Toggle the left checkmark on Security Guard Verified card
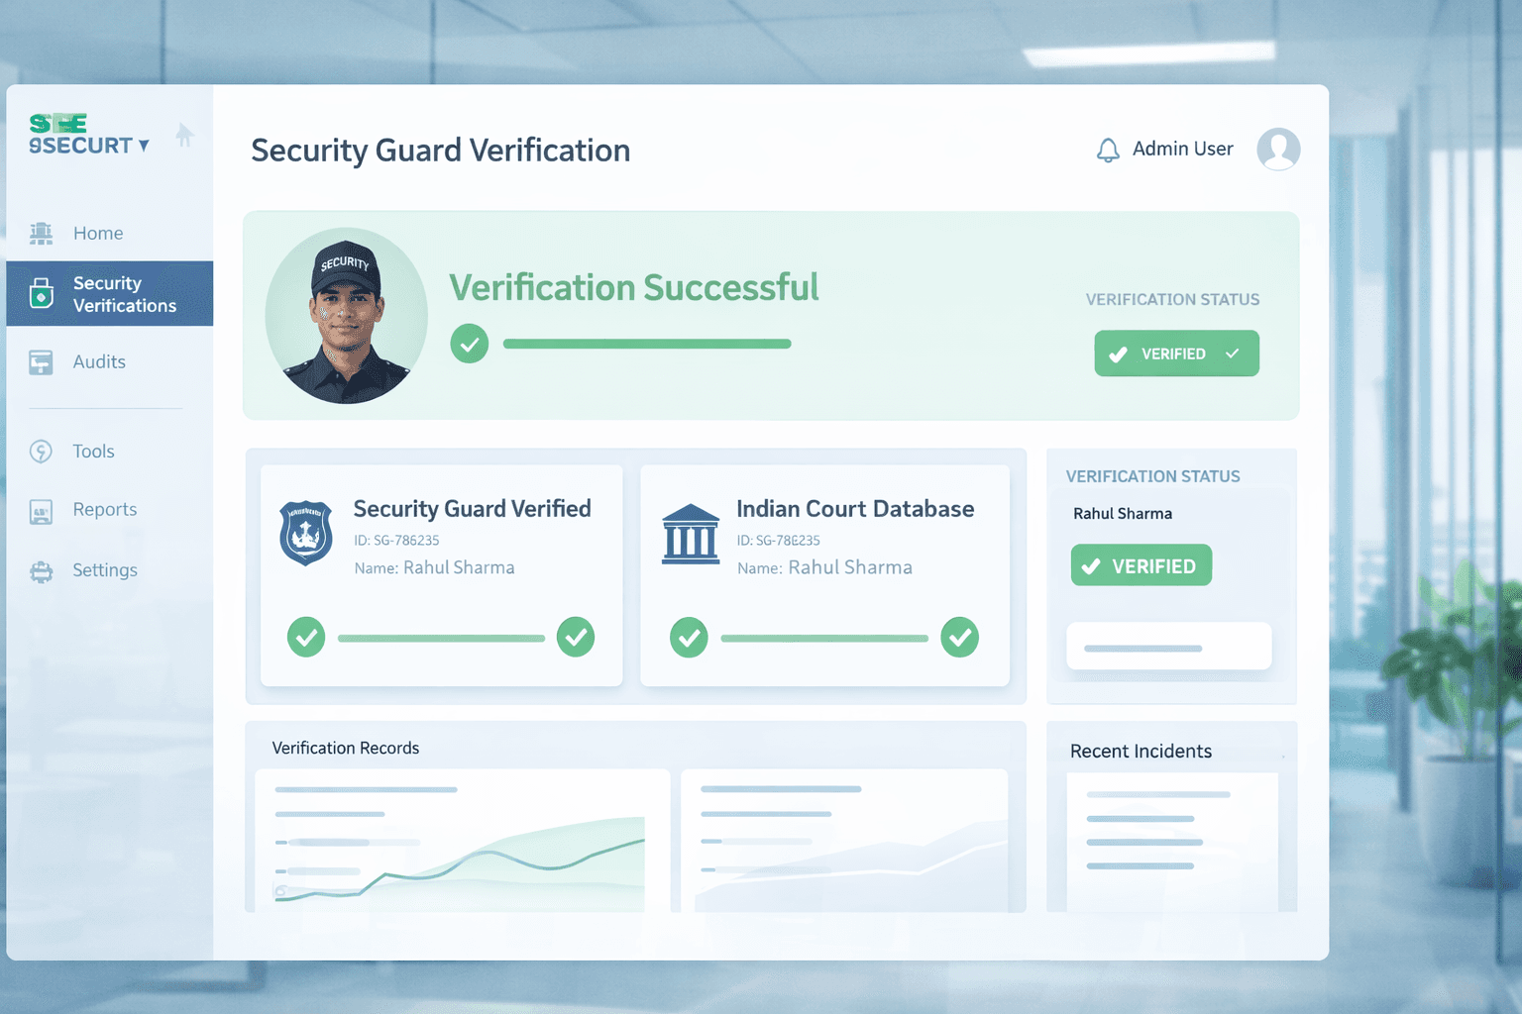Screen dimensions: 1522x1014 [306, 638]
